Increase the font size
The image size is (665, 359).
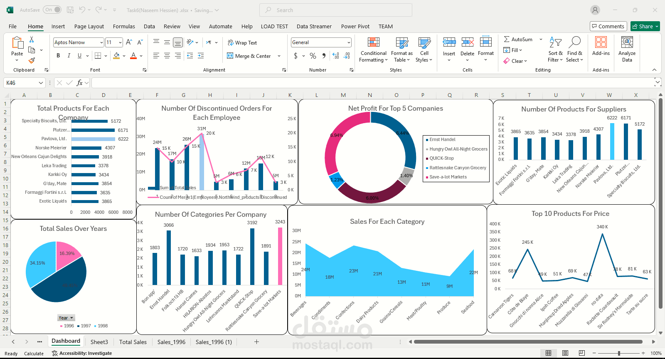(x=129, y=42)
